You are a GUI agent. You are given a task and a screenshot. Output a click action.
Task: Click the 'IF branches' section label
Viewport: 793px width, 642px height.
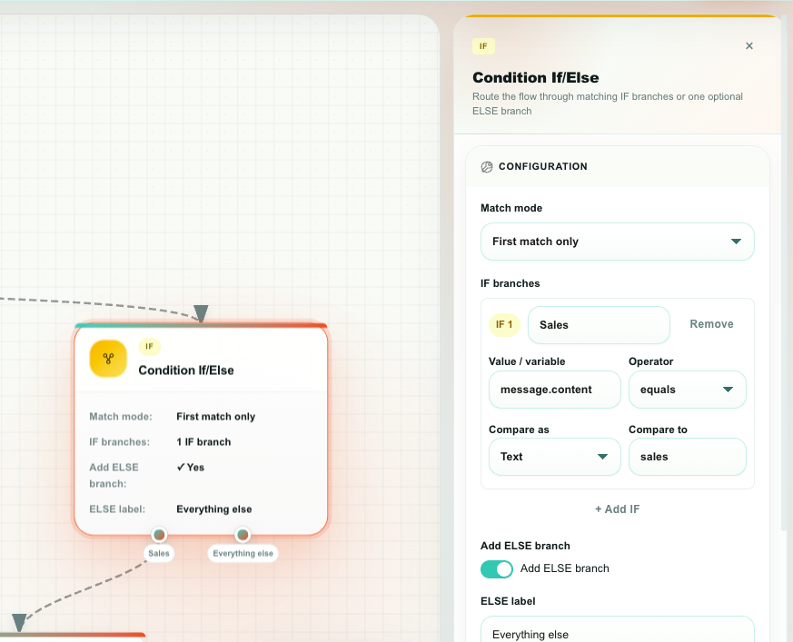click(x=510, y=283)
